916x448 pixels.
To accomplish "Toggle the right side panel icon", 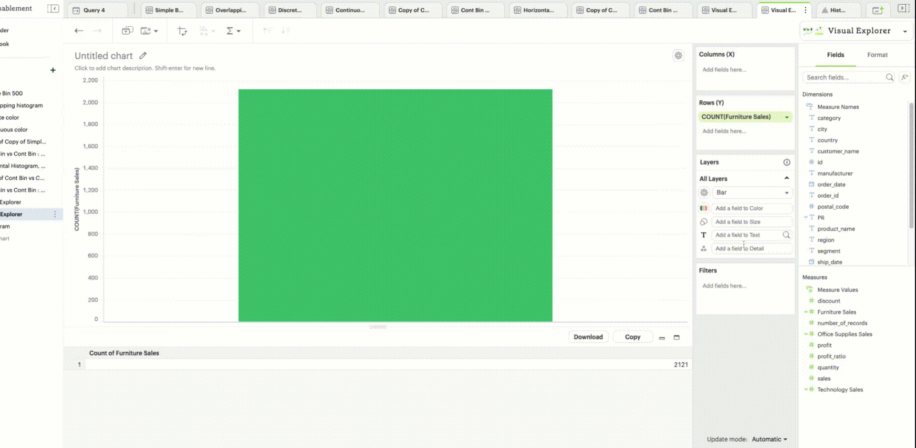I will pyautogui.click(x=903, y=9).
